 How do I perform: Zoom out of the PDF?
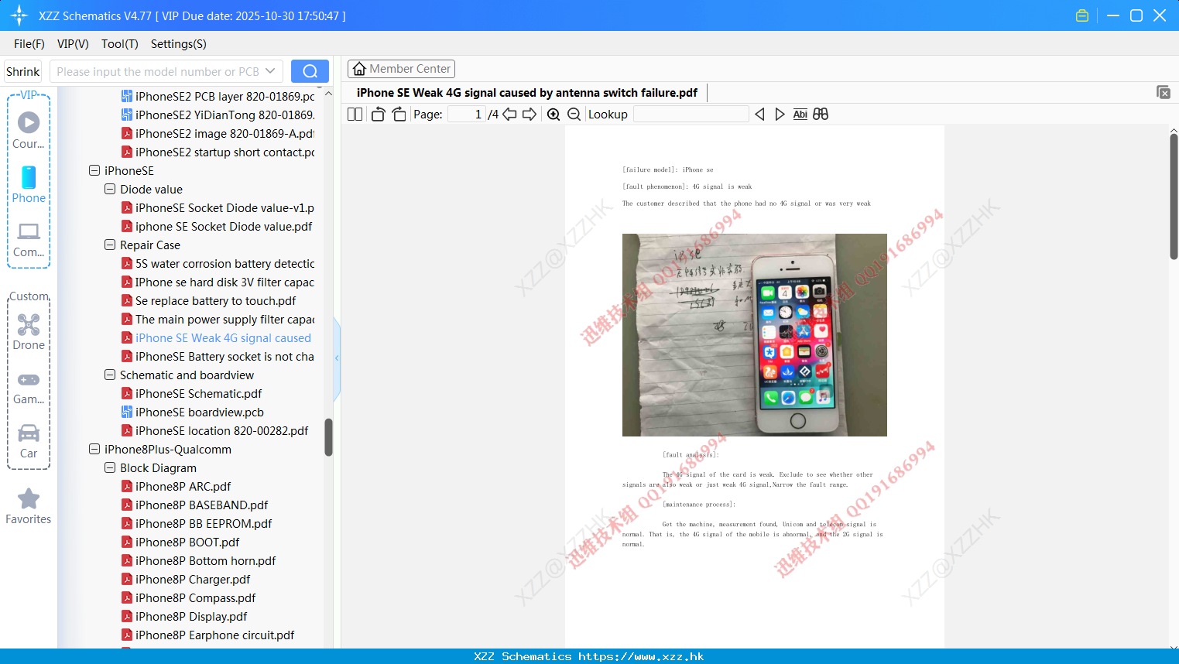coord(574,115)
